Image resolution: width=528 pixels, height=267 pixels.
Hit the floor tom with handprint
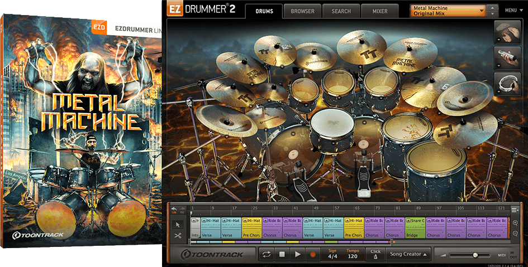pos(408,127)
